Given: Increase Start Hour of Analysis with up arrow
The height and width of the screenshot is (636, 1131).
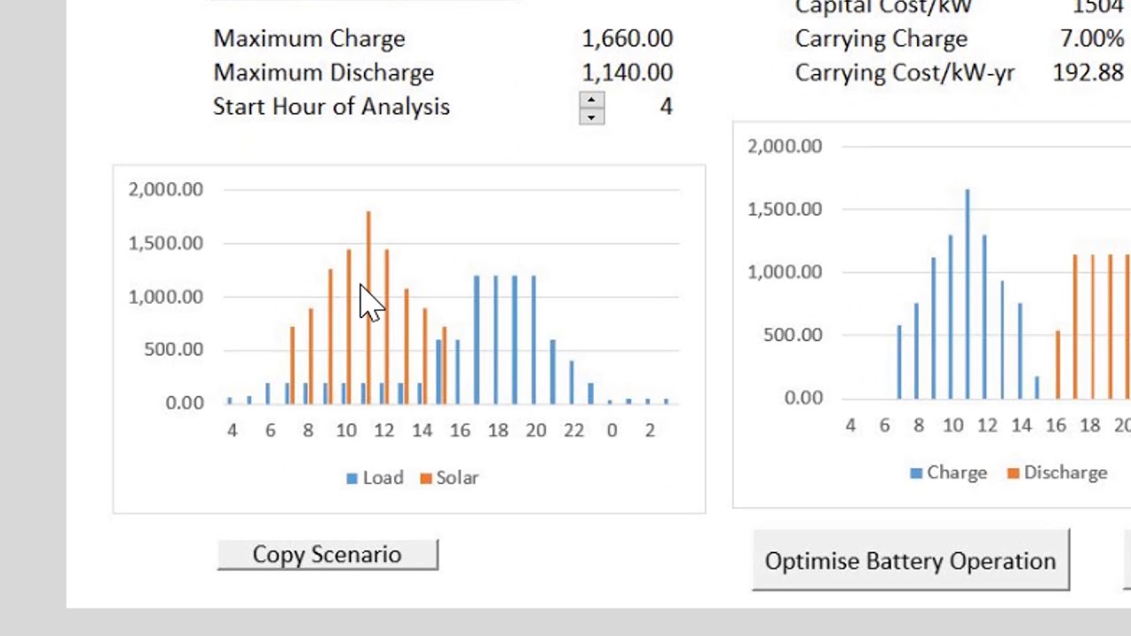Looking at the screenshot, I should pos(592,100).
